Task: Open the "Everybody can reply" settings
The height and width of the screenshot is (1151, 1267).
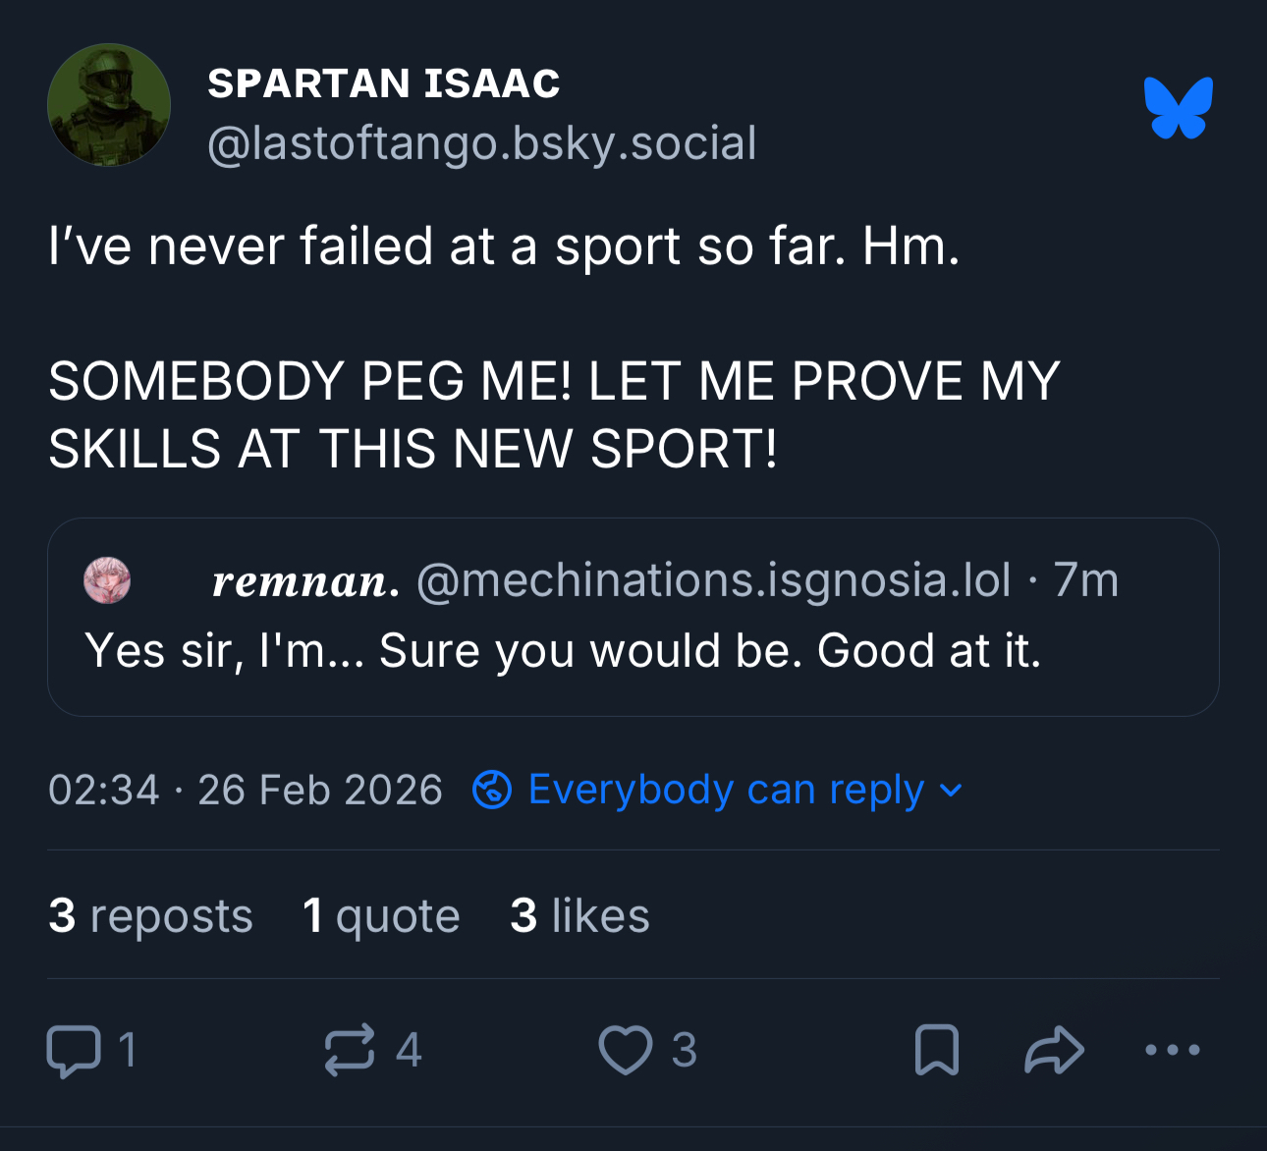Action: (726, 790)
